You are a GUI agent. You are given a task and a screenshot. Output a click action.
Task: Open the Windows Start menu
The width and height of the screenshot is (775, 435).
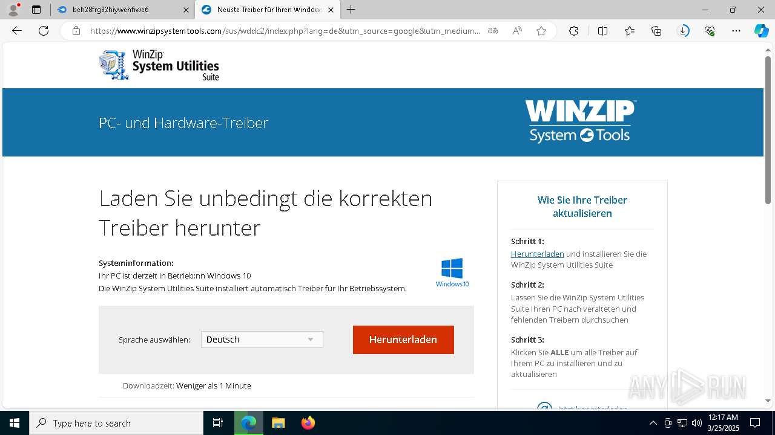[15, 423]
